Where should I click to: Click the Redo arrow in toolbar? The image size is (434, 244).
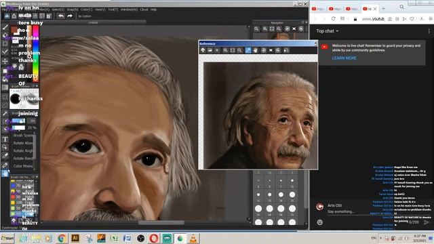click(x=70, y=16)
